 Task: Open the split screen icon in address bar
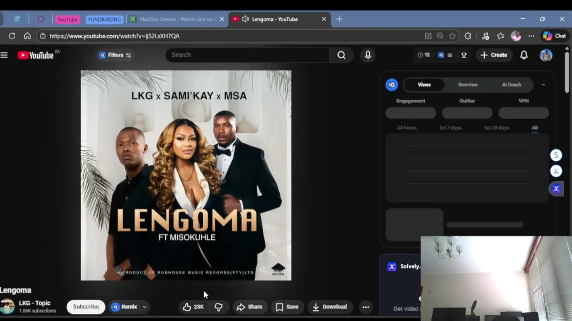point(428,36)
